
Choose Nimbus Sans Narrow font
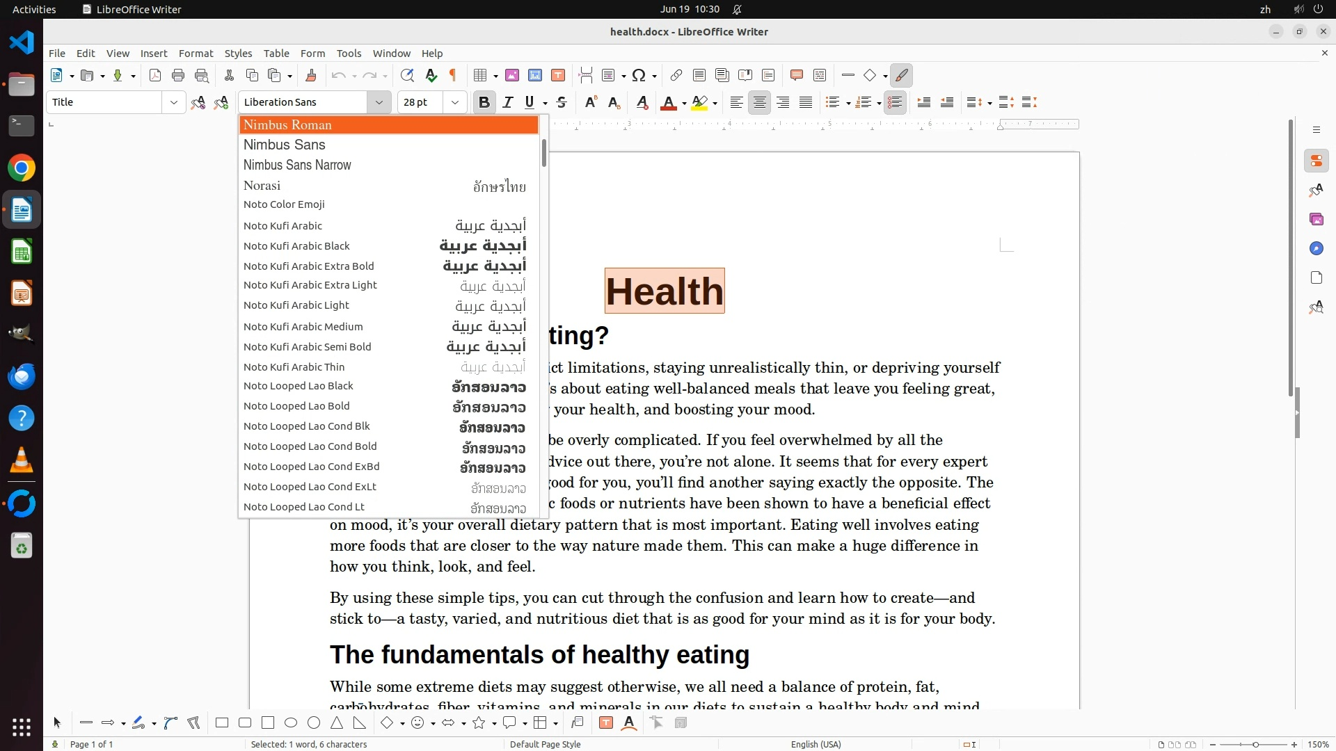pos(297,165)
